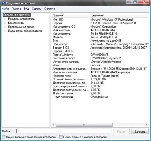The width and height of the screenshot is (151, 141).
Task: Select the Сведения о системе root node
Action: 17,15
